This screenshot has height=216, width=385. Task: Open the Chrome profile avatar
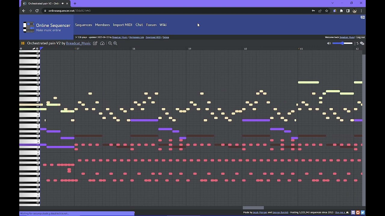(355, 11)
